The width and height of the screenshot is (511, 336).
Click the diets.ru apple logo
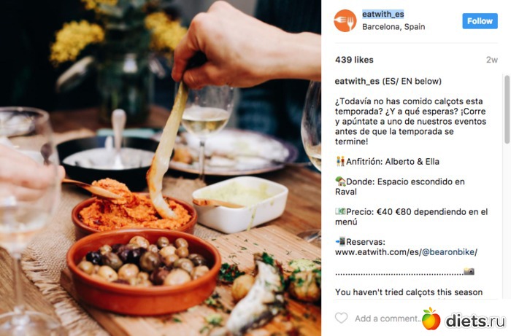point(431,319)
